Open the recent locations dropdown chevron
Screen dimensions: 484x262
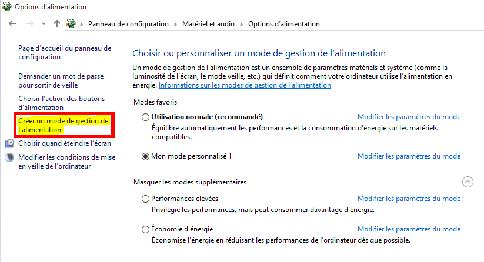[x=44, y=23]
